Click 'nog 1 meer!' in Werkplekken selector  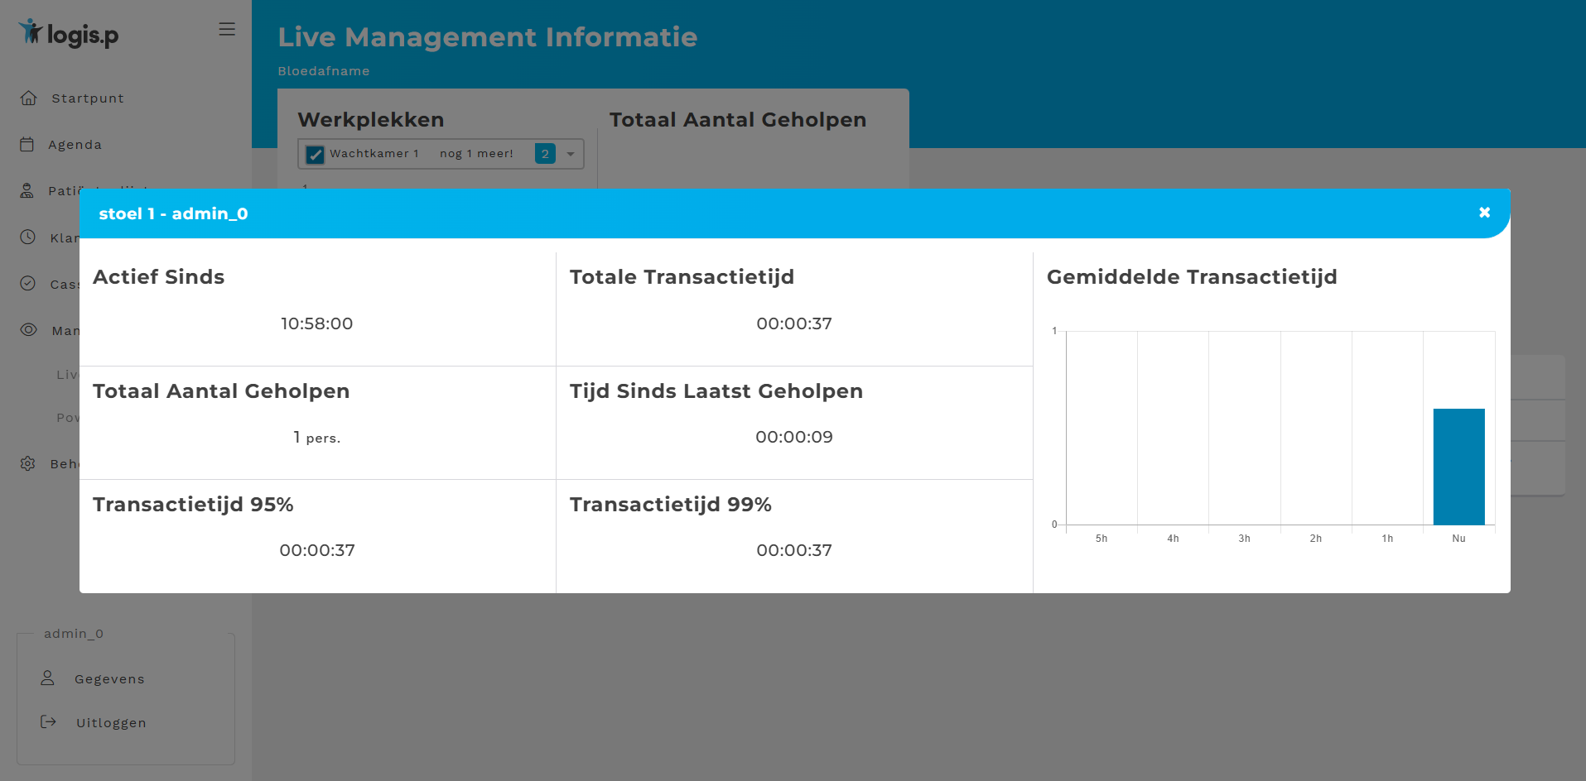476,154
